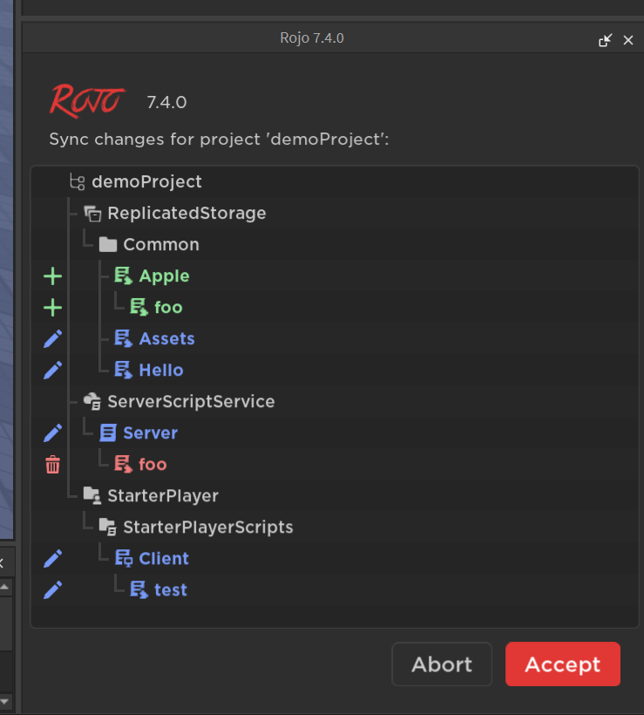Select the test entry label
Image resolution: width=644 pixels, height=715 pixels.
point(171,590)
